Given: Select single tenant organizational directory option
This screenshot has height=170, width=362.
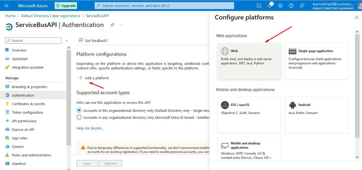Looking at the screenshot, I should coord(79,110).
